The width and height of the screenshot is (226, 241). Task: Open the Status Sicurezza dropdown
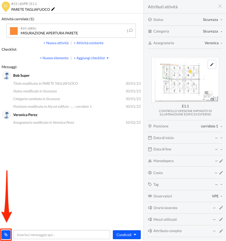tap(213, 20)
